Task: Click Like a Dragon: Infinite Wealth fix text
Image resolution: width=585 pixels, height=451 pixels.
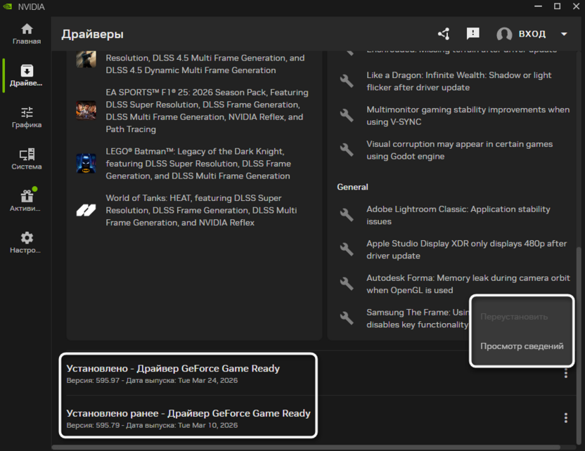Action: point(459,81)
